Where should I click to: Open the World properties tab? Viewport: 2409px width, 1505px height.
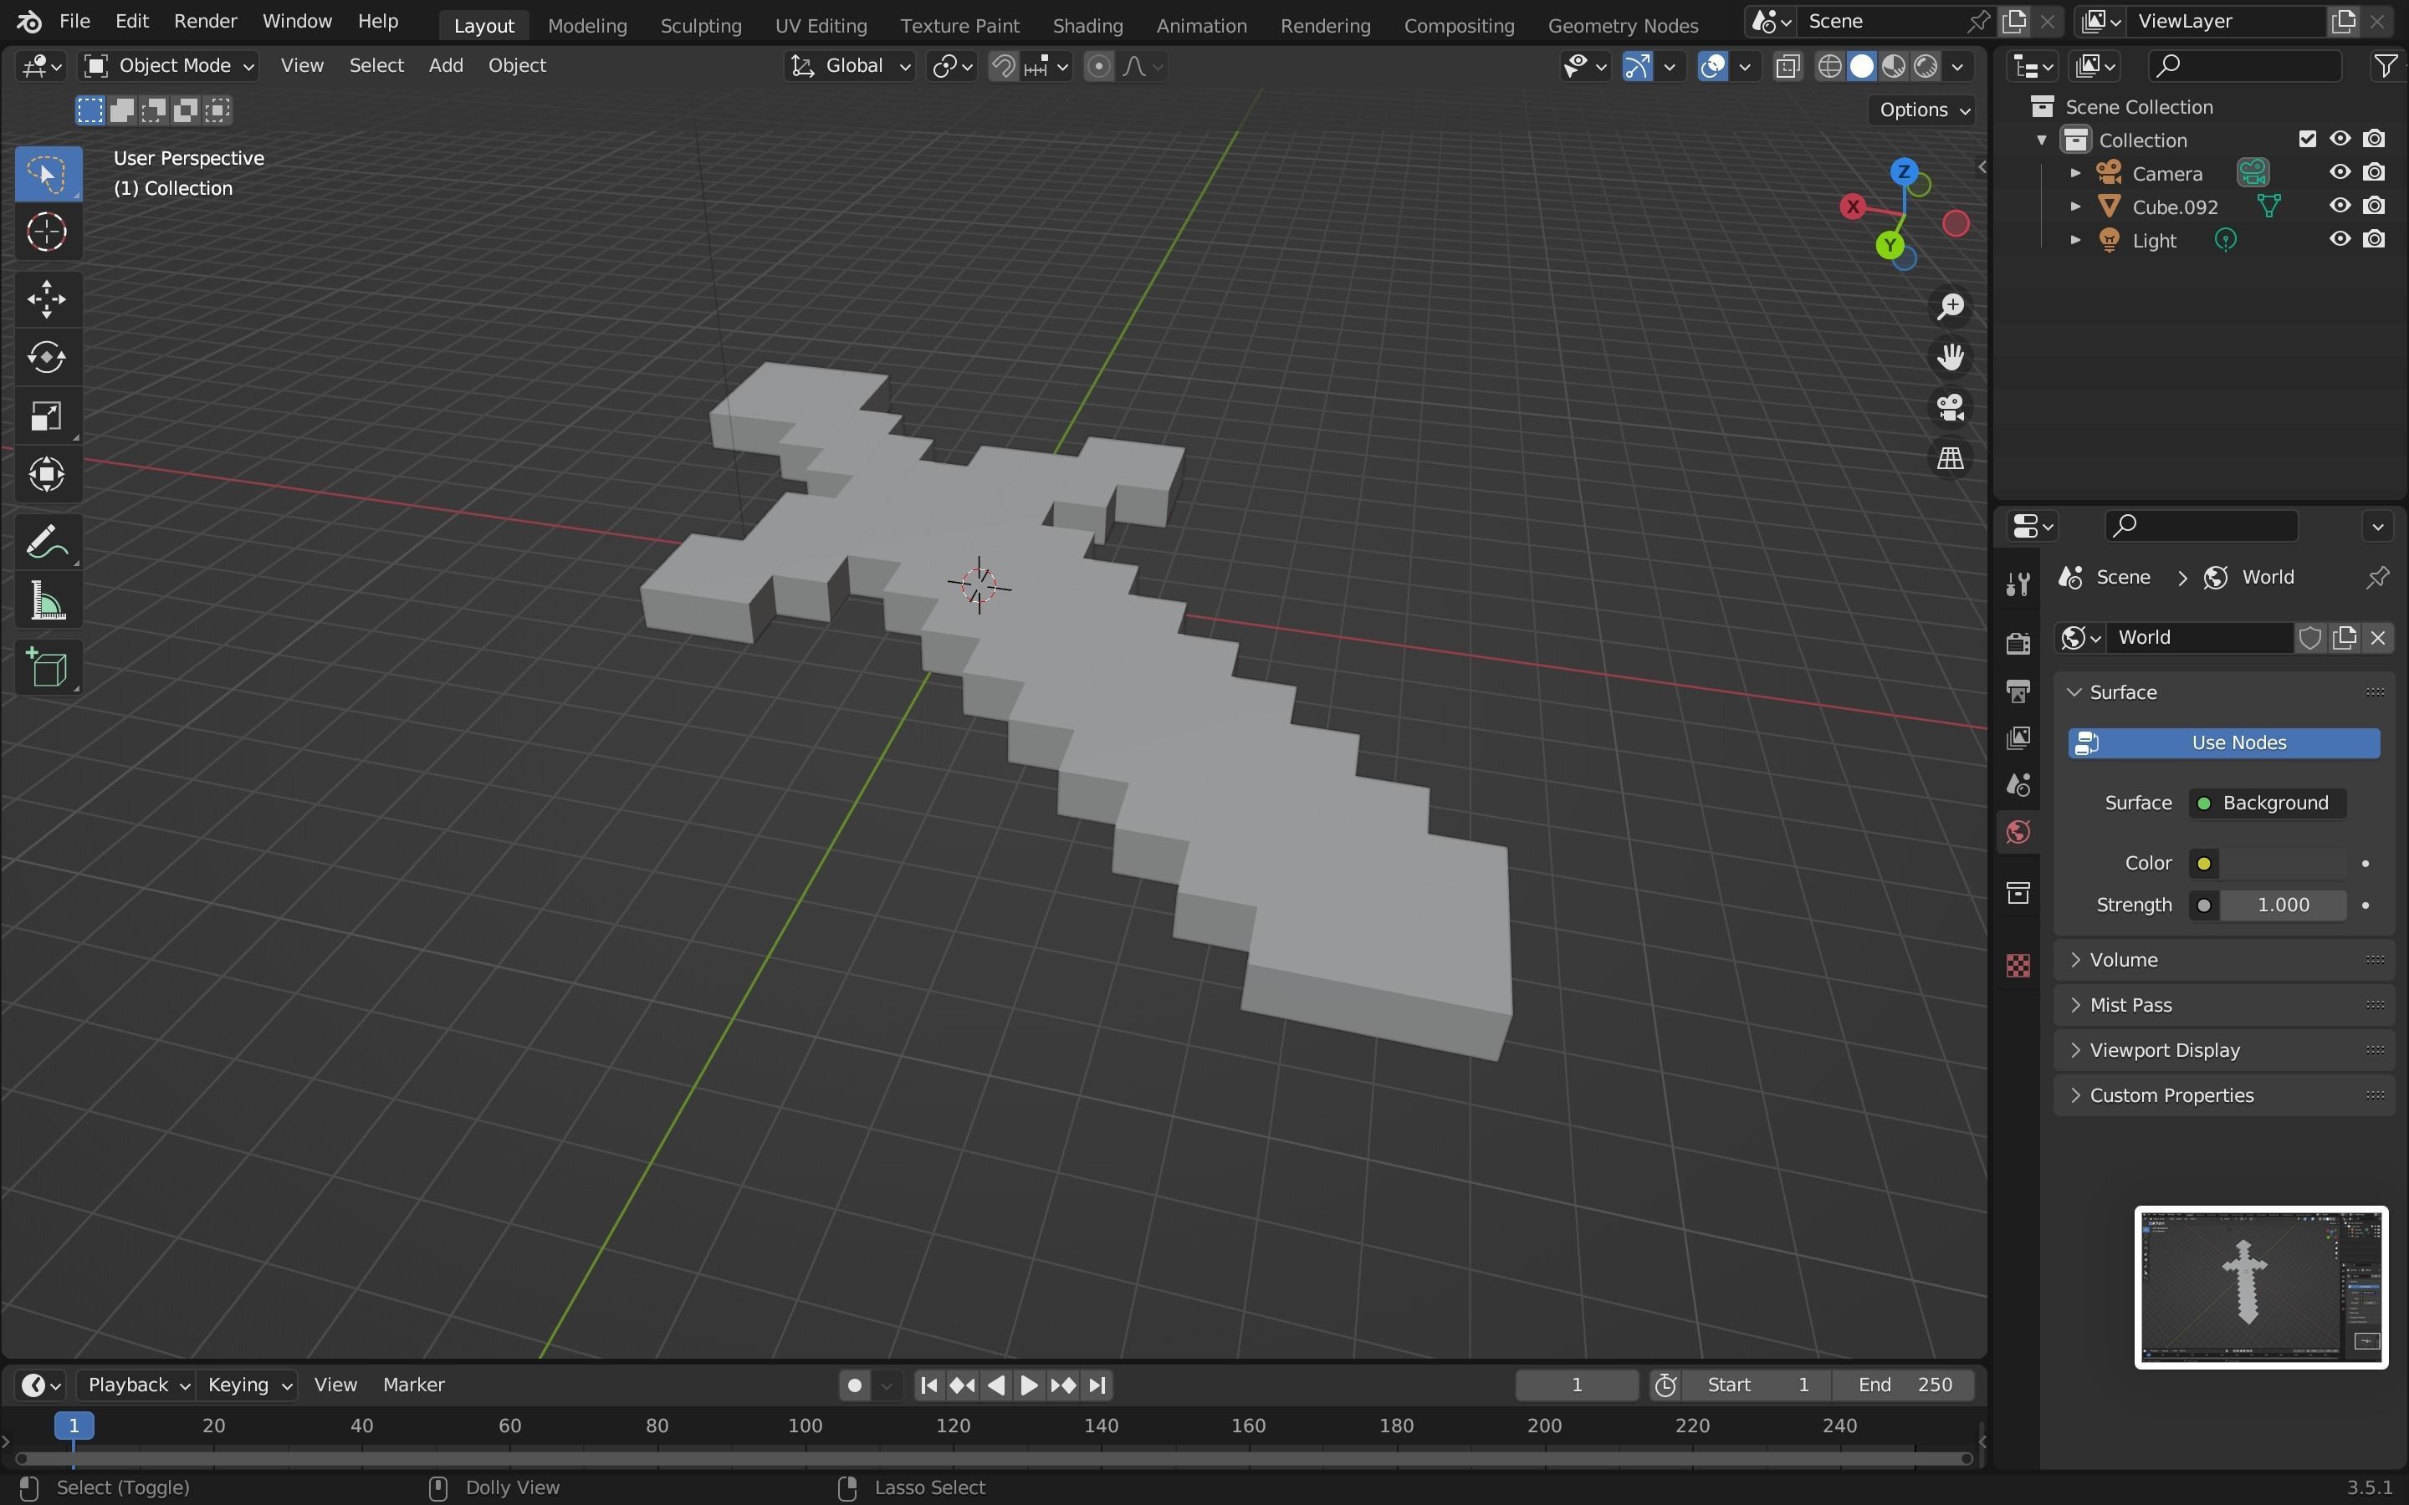click(2018, 832)
